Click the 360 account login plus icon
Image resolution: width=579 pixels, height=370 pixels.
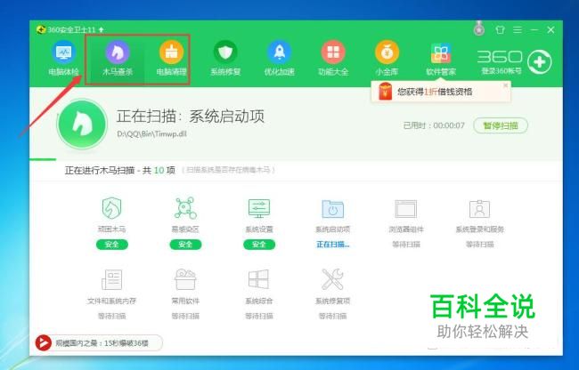click(540, 62)
